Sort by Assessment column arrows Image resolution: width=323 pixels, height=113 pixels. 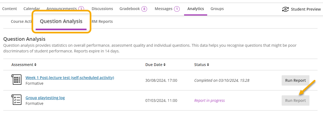[x=35, y=65]
